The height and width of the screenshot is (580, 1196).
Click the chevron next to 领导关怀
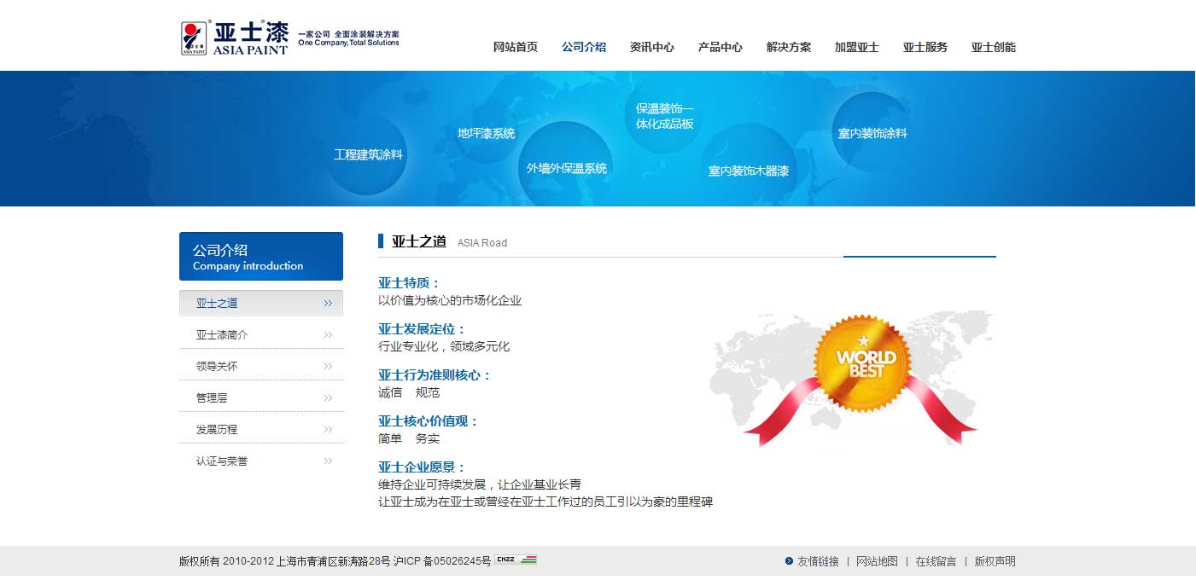coord(328,367)
